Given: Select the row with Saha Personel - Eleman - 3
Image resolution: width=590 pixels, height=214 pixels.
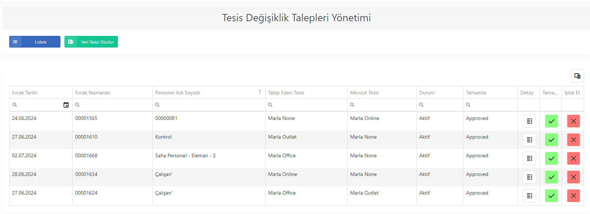Looking at the screenshot, I should (x=296, y=158).
